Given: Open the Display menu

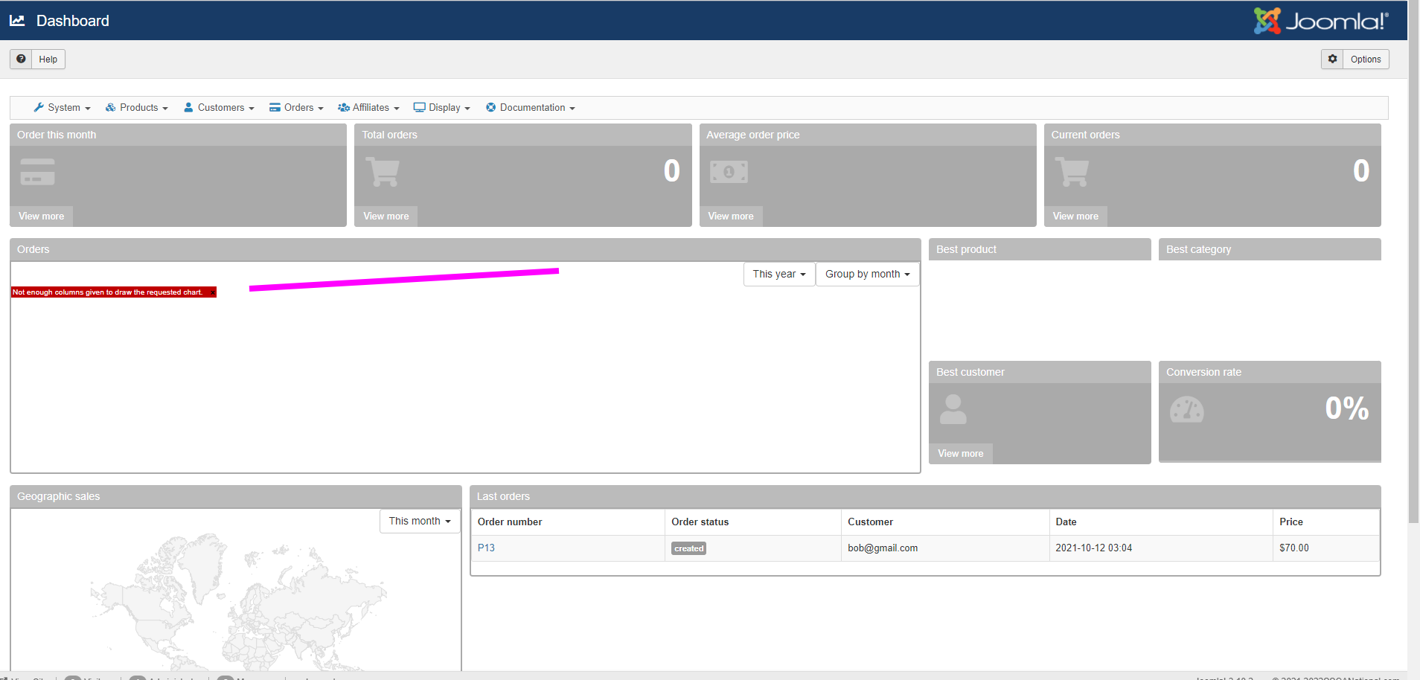Looking at the screenshot, I should click(x=442, y=108).
